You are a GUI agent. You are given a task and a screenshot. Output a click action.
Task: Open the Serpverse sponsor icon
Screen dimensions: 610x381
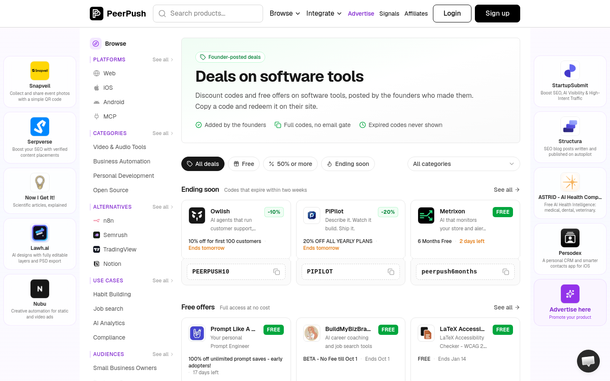pos(40,127)
